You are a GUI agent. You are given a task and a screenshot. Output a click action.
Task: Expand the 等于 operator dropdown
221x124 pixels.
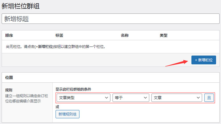[131, 98]
